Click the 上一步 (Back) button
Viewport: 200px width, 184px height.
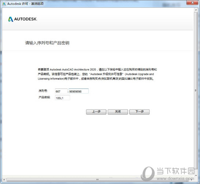[x=96, y=112]
